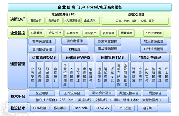Select the 入库管理 column
This screenshot has width=179, height=116.
[x=72, y=75]
